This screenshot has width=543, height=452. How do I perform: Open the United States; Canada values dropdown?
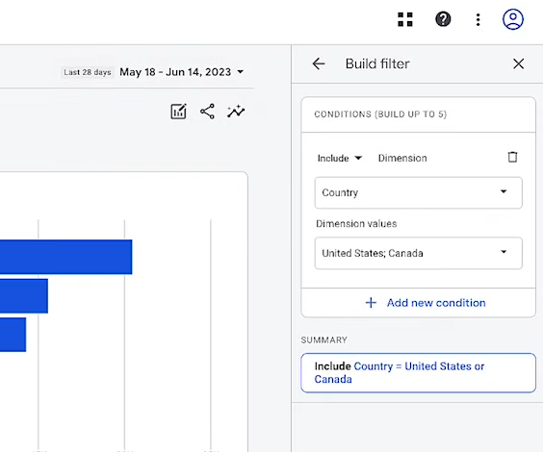pos(419,253)
